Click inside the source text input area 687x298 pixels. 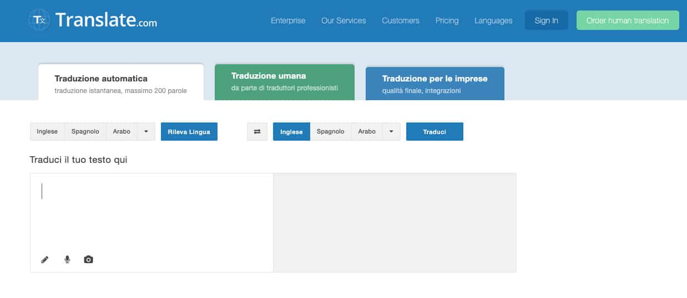(x=151, y=216)
